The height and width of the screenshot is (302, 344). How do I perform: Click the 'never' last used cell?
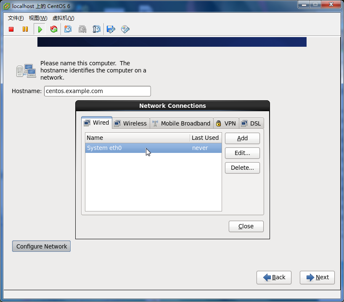pos(200,148)
